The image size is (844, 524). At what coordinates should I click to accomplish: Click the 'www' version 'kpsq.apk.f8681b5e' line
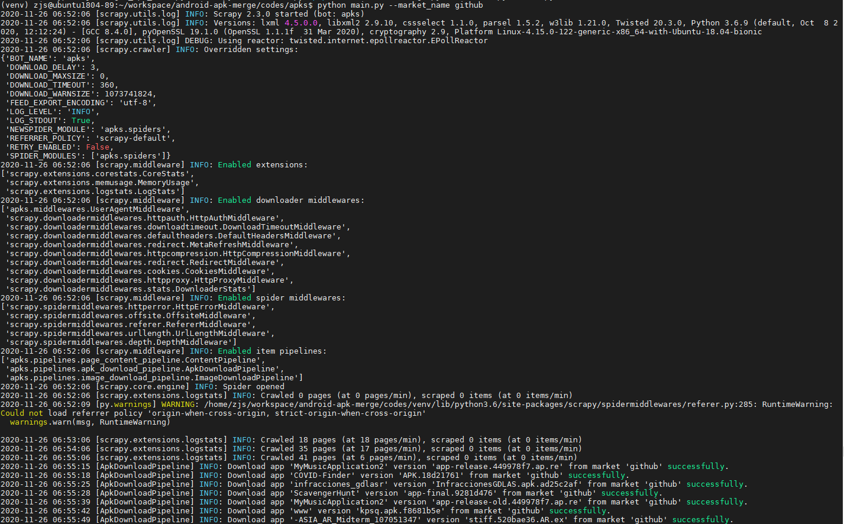click(x=306, y=511)
